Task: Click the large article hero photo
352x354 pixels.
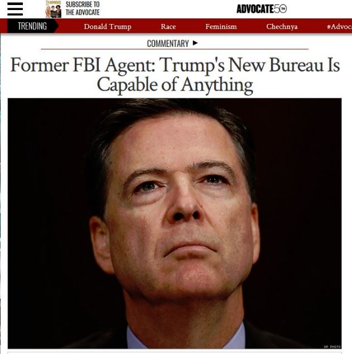Action: click(175, 223)
